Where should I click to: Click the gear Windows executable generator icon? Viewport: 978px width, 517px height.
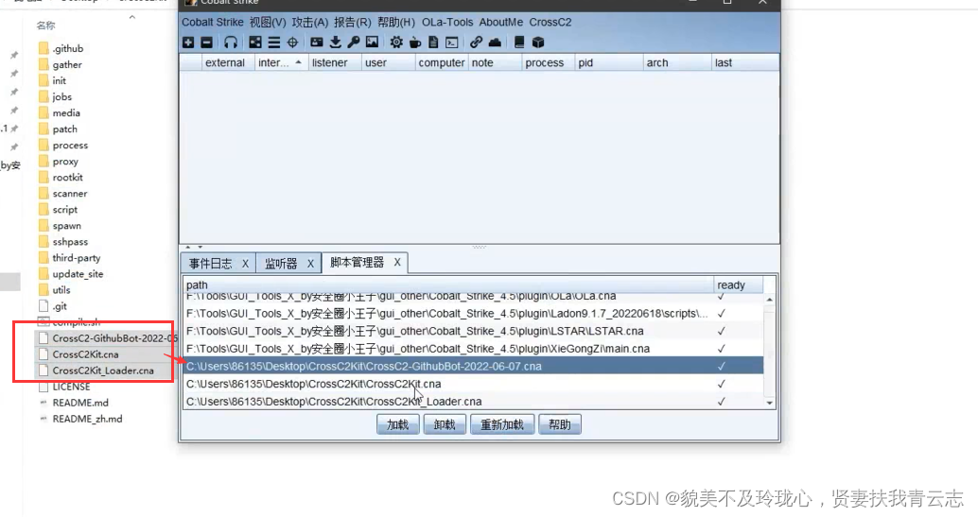(x=396, y=43)
